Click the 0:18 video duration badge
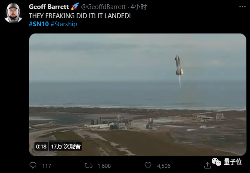This screenshot has width=250, height=173. [41, 146]
